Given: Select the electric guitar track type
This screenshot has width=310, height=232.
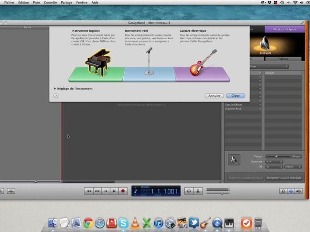Looking at the screenshot, I should pyautogui.click(x=203, y=63).
